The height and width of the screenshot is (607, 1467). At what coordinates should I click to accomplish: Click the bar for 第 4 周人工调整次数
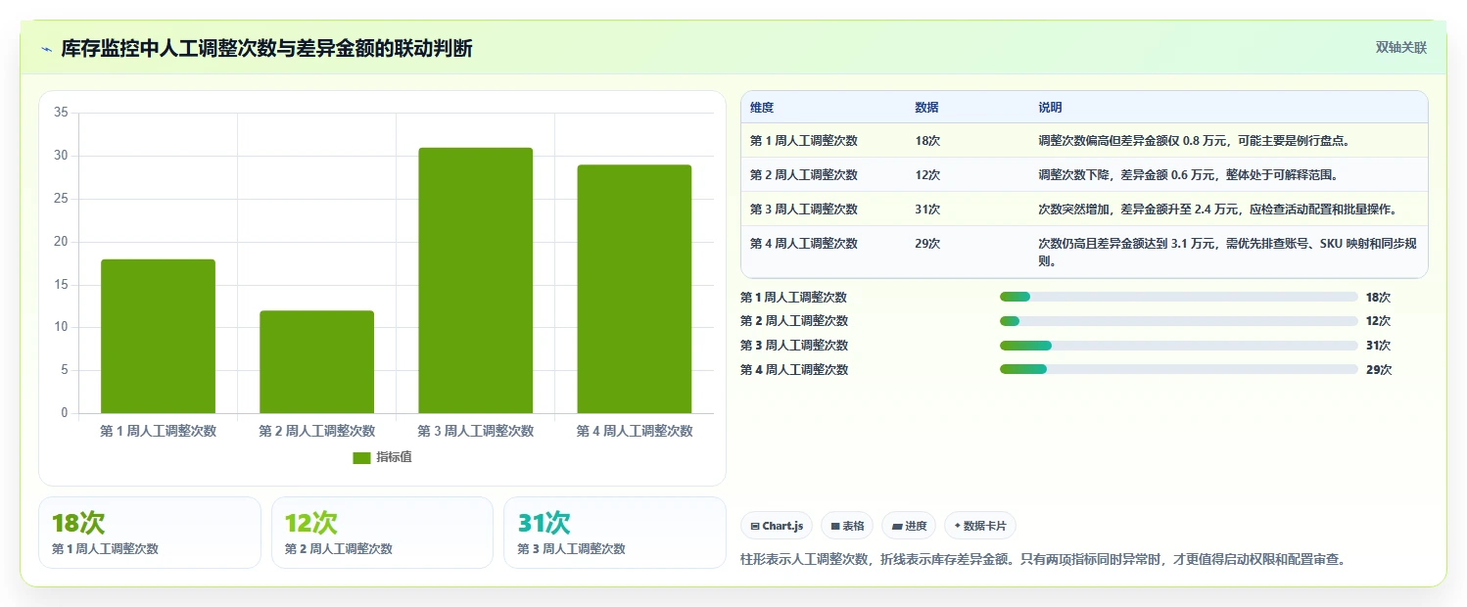click(x=634, y=289)
